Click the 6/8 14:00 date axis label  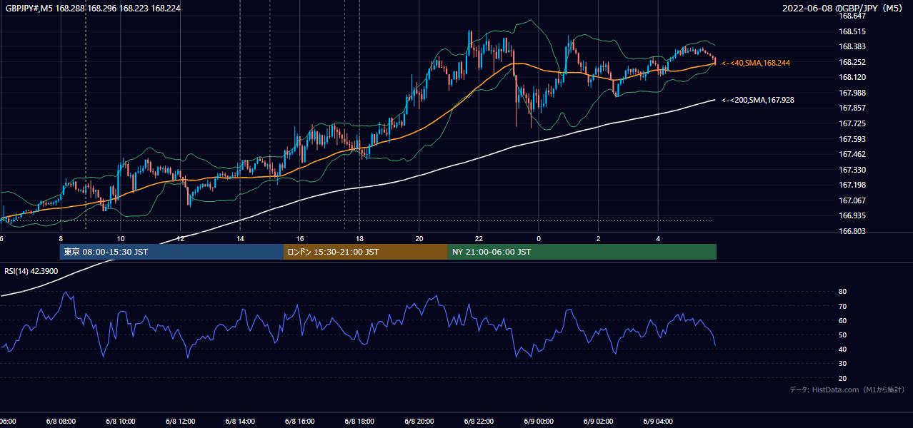tap(240, 422)
